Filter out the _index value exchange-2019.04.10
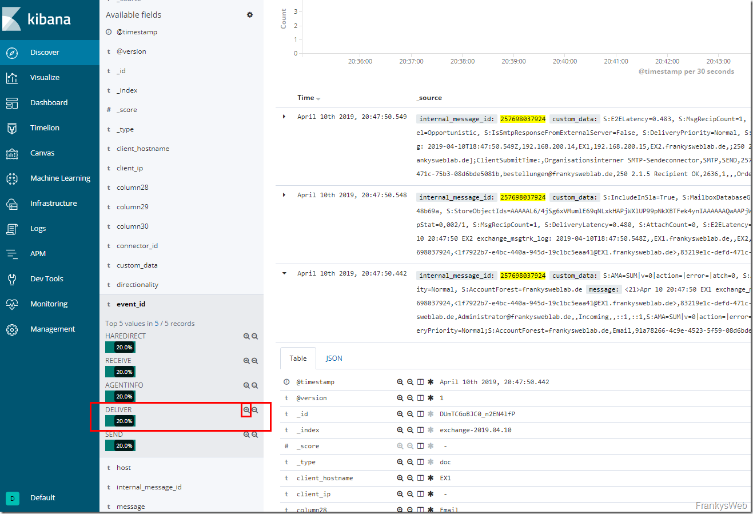753x514 pixels. tap(410, 430)
